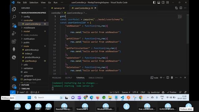
Task: Toggle secondary sidebar layout icon
Action: point(163,2)
